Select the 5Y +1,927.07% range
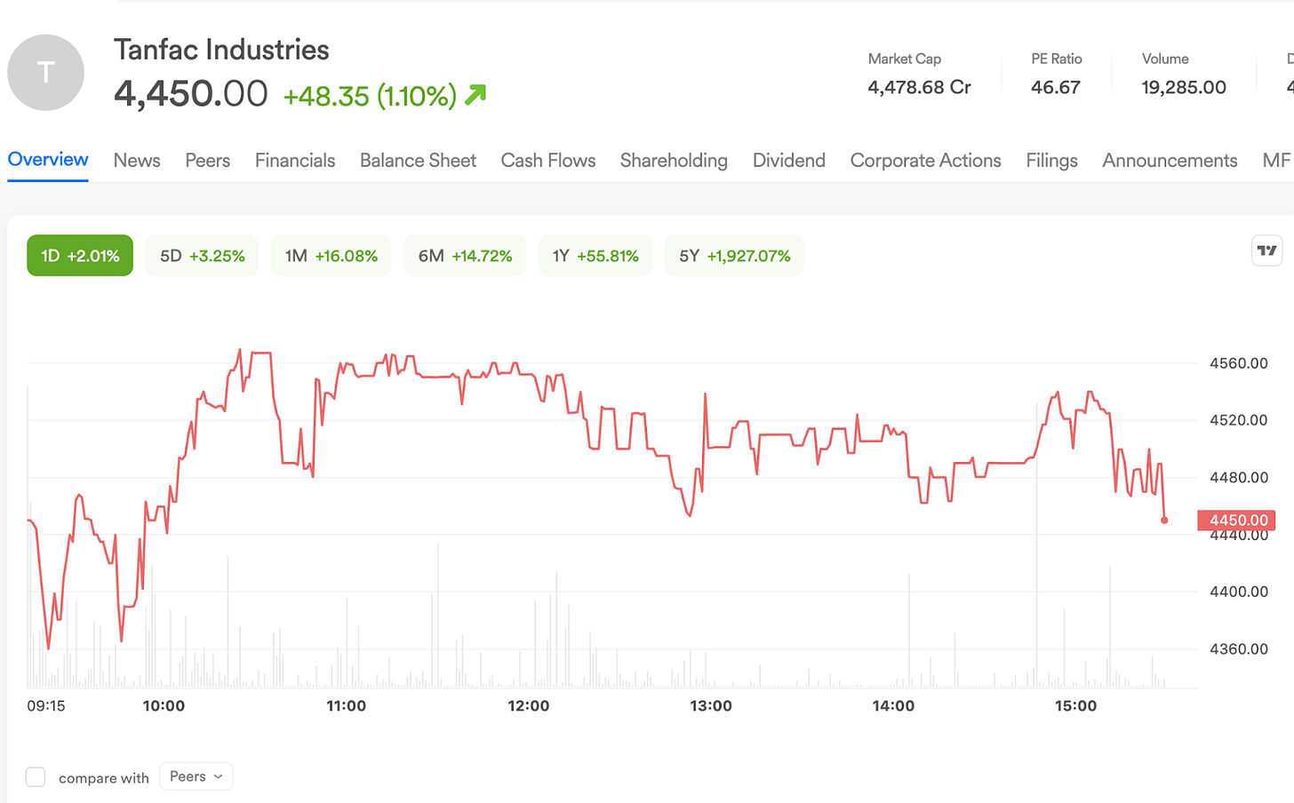The width and height of the screenshot is (1294, 803). (x=735, y=256)
